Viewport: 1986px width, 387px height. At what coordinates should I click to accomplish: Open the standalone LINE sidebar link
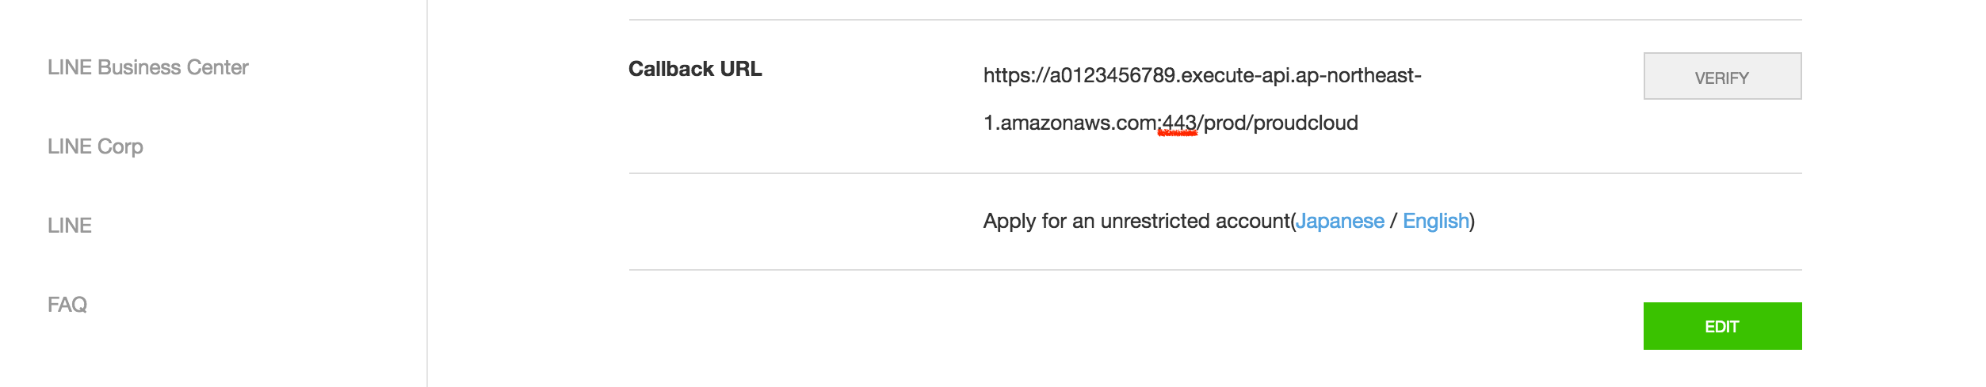[70, 226]
